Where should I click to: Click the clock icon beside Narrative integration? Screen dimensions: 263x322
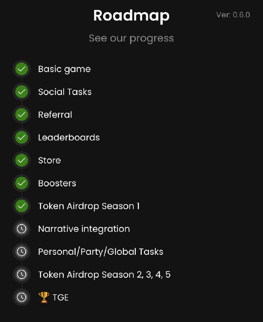22,229
